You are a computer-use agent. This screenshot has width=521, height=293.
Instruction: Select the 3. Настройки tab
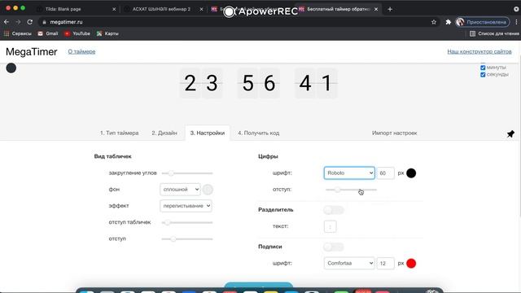[208, 133]
